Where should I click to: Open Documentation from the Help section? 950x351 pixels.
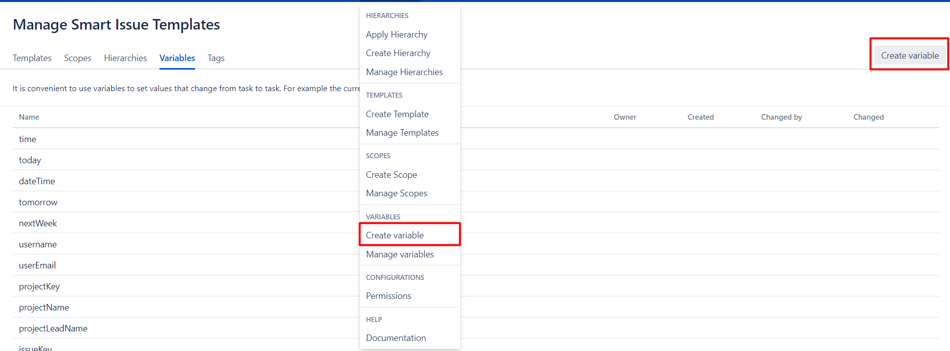click(x=396, y=338)
